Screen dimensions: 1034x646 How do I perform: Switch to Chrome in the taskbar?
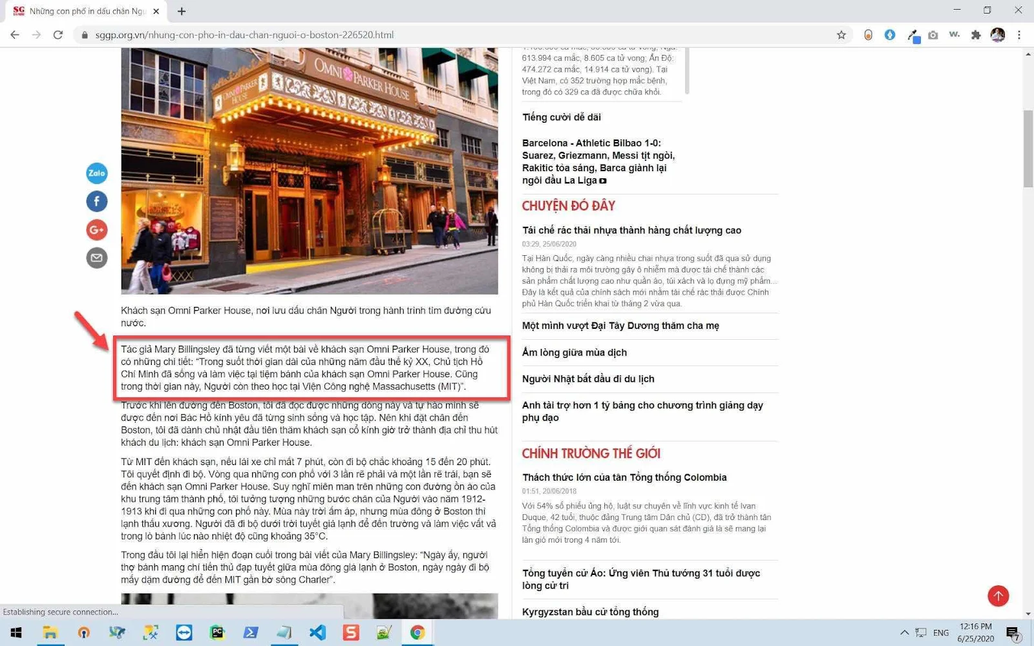click(x=417, y=632)
